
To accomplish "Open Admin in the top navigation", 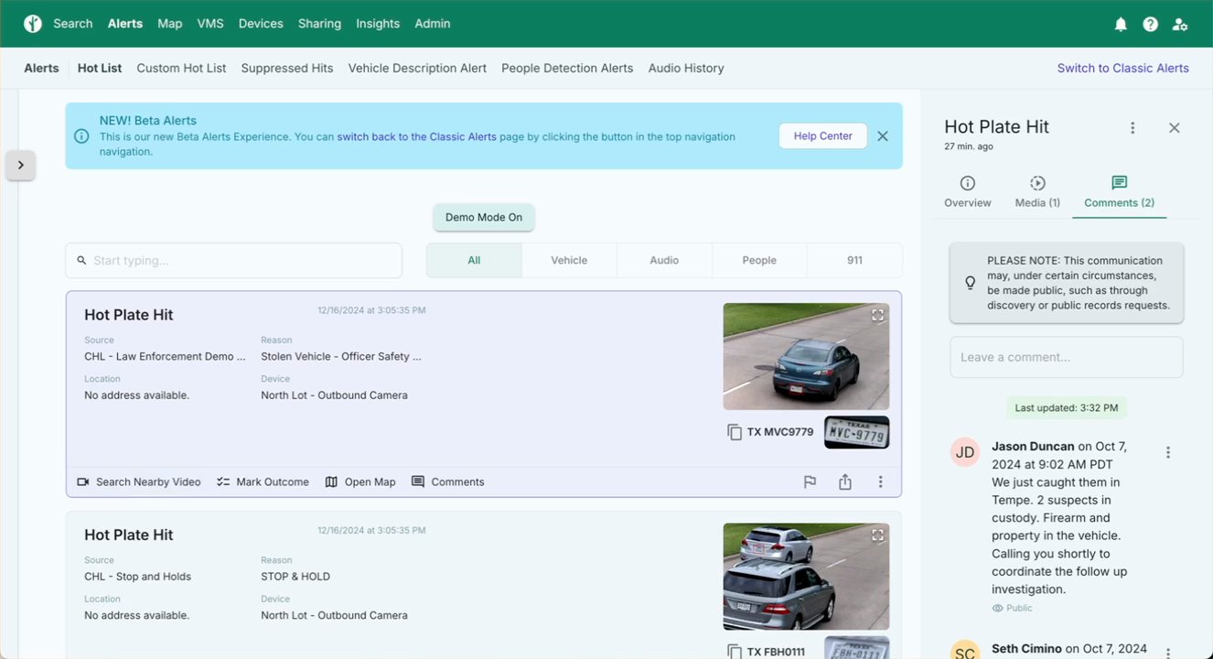I will pos(433,24).
